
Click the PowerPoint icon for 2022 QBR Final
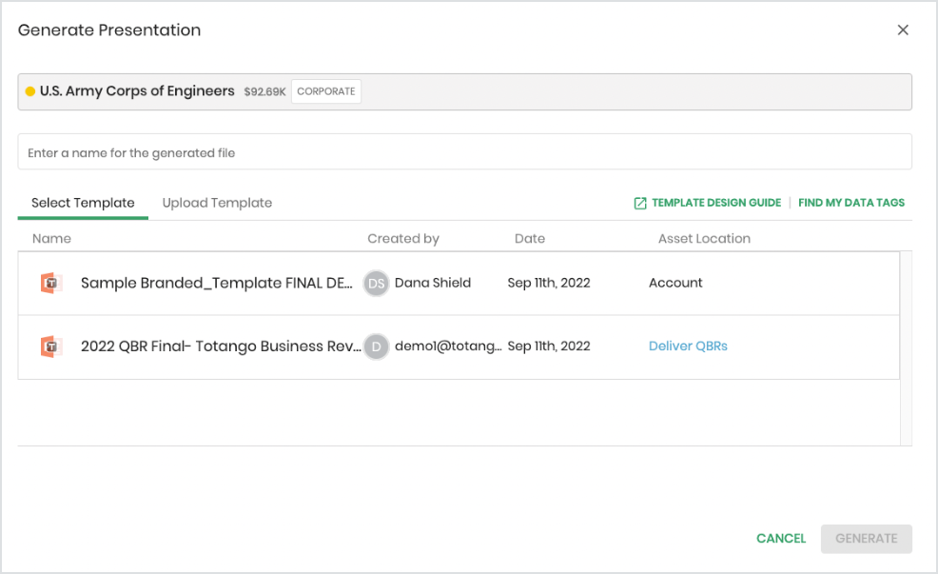click(51, 346)
